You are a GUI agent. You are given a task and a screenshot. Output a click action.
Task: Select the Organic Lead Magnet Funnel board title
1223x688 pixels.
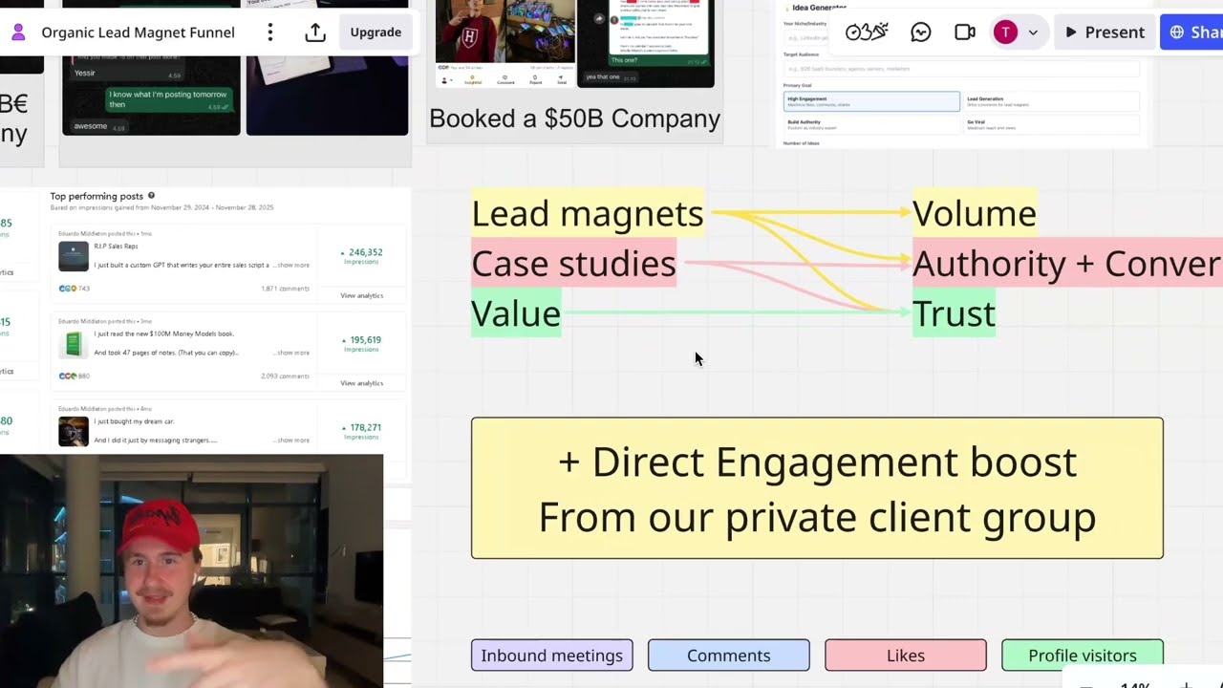pos(138,32)
